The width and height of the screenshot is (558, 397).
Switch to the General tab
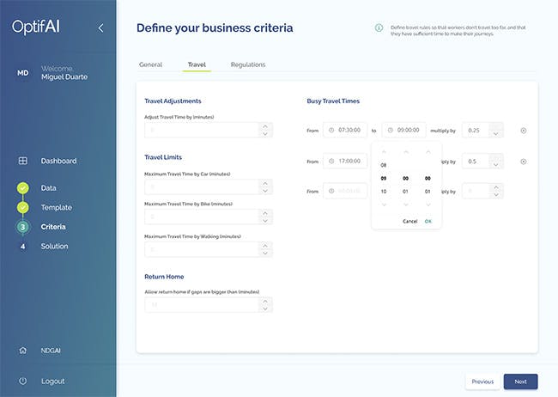click(150, 64)
